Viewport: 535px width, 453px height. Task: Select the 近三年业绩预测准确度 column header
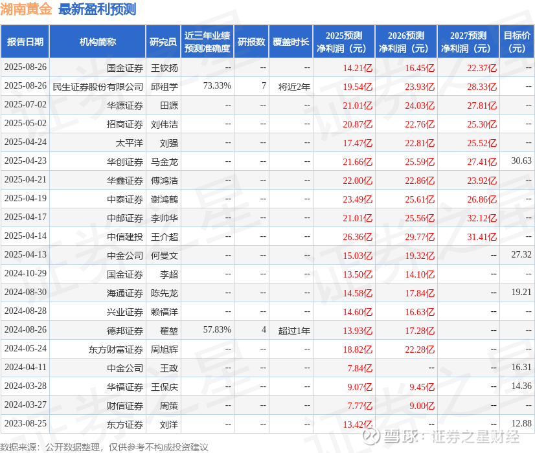[207, 41]
